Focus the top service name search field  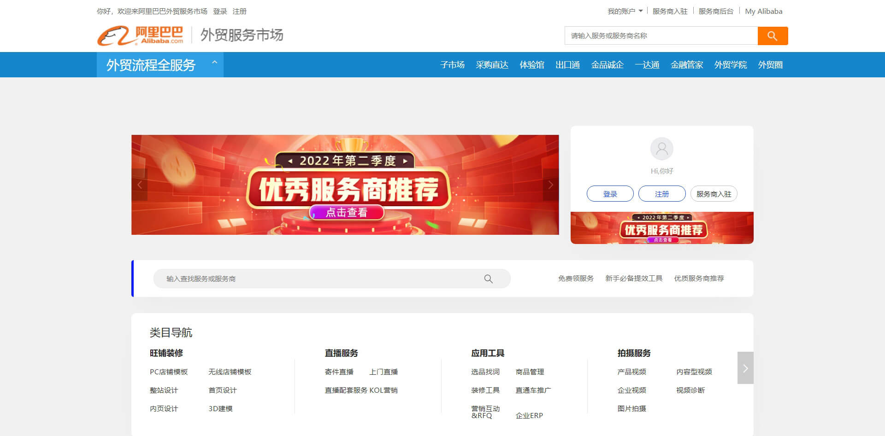click(x=661, y=36)
